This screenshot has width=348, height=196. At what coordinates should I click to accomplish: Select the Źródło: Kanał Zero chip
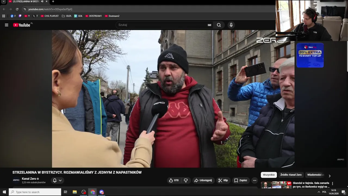[x=291, y=175]
